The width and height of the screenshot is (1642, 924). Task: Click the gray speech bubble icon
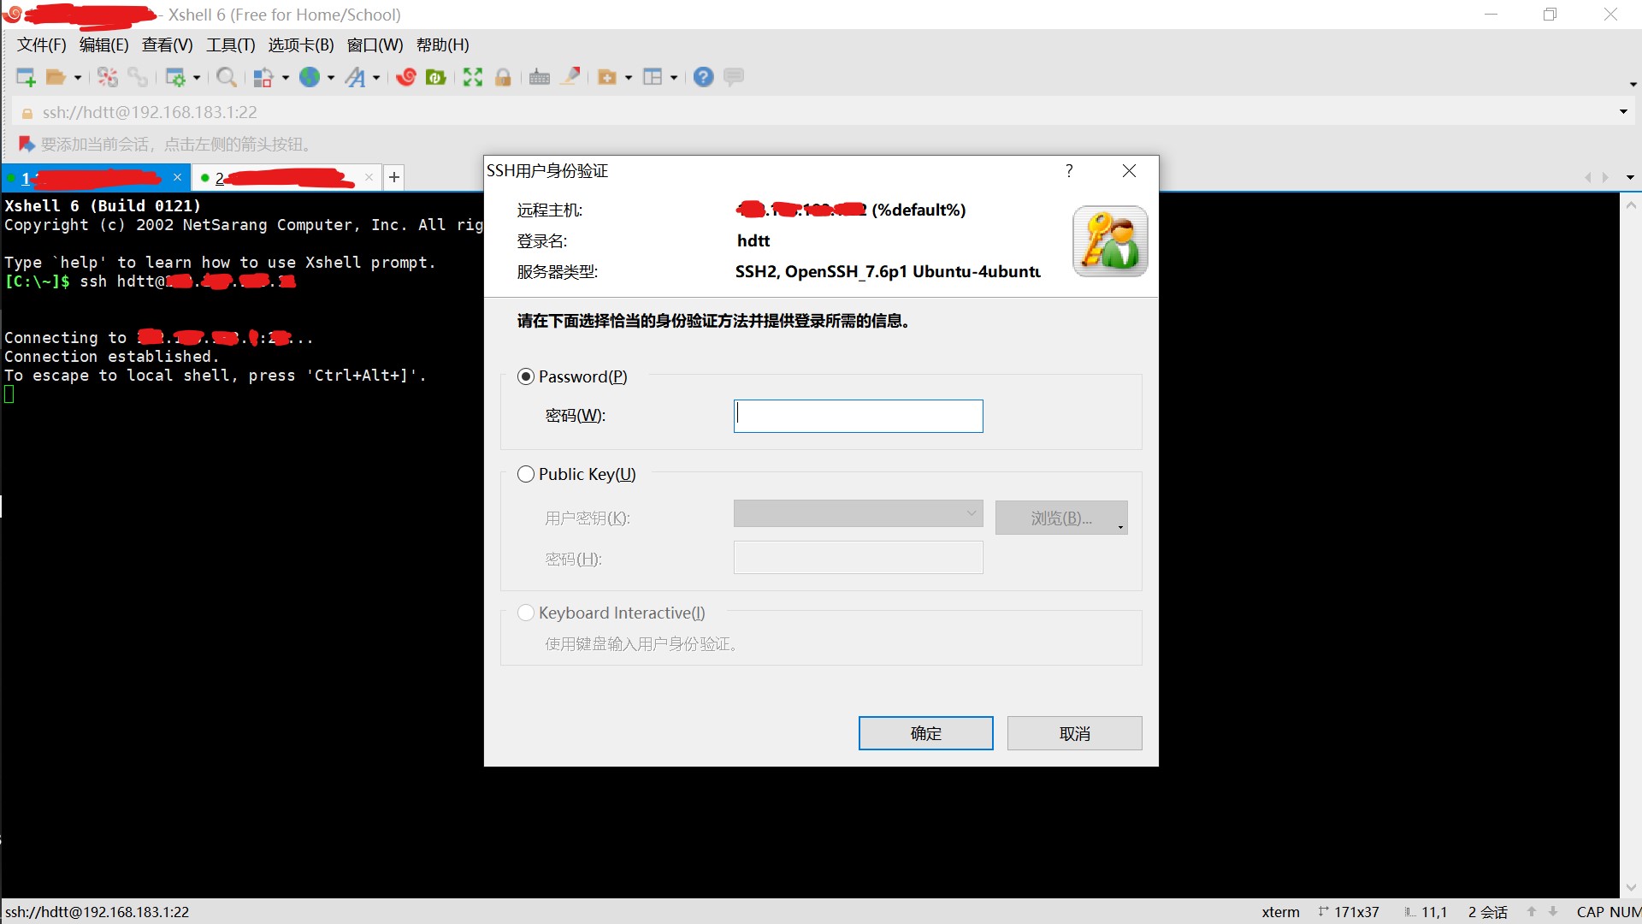(x=734, y=77)
